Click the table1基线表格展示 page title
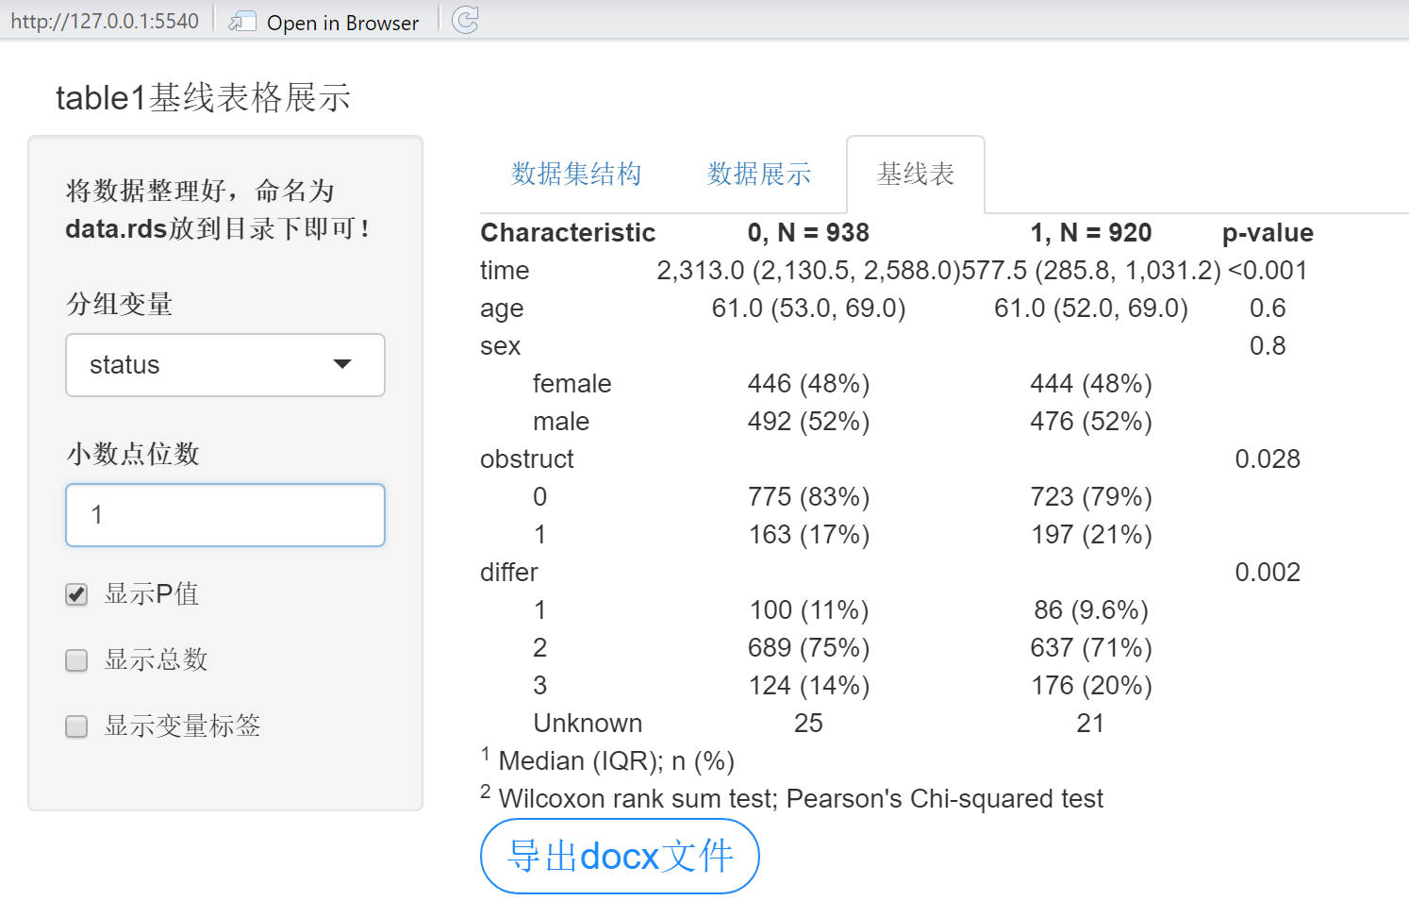Viewport: 1409px width, 917px height. [204, 98]
